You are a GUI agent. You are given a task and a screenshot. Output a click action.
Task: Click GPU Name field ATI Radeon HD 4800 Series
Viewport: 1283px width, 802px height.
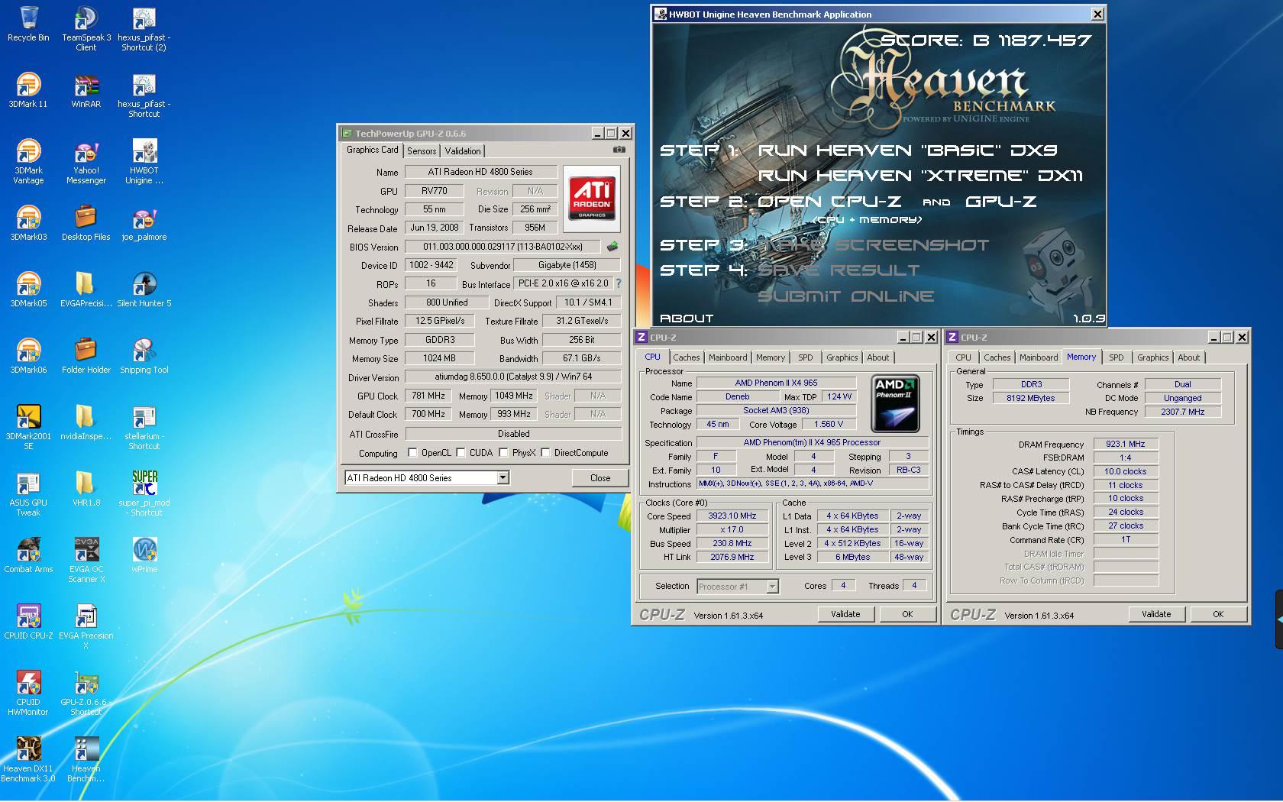point(480,172)
